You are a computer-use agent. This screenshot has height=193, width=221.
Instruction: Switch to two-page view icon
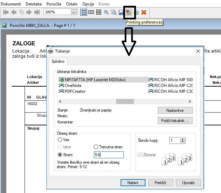click(91, 12)
